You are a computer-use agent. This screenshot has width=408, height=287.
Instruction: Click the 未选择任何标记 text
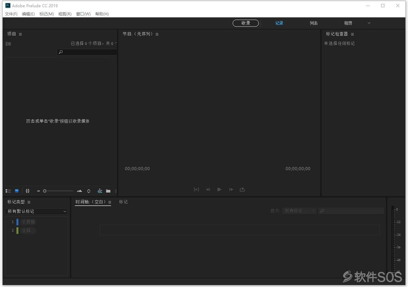(x=339, y=43)
